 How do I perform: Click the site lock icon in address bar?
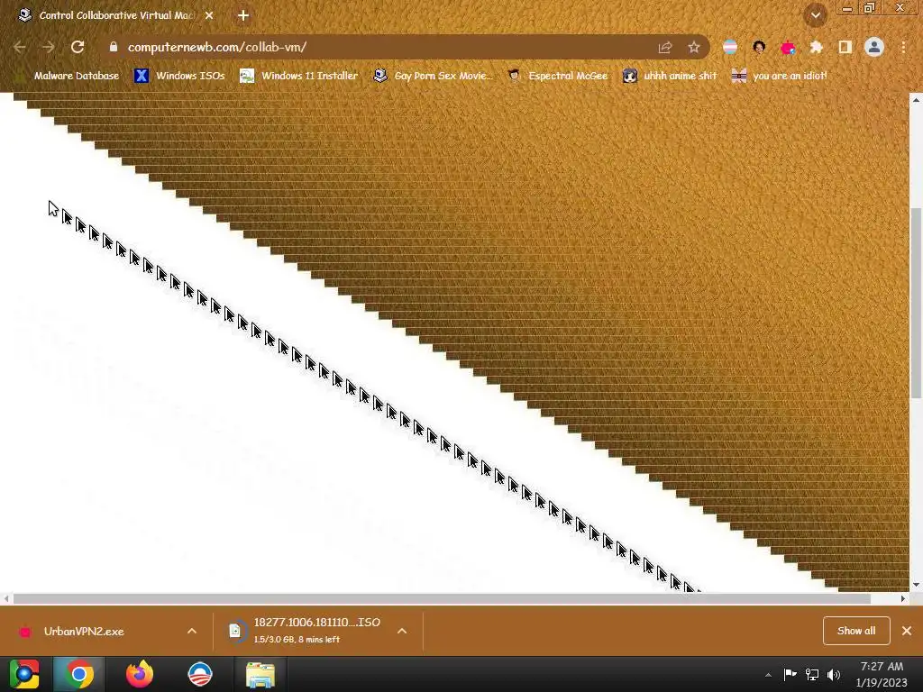[114, 47]
